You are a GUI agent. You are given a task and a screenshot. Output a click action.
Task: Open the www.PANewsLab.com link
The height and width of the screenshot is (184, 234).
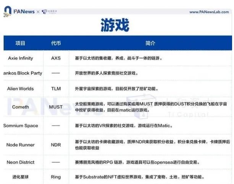coord(209,12)
